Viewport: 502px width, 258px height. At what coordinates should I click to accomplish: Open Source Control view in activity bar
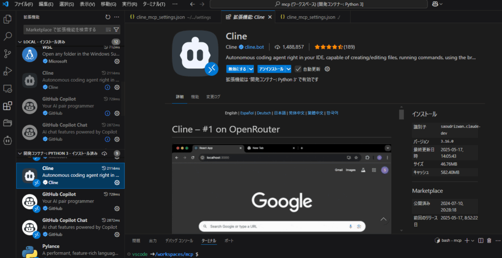click(7, 54)
